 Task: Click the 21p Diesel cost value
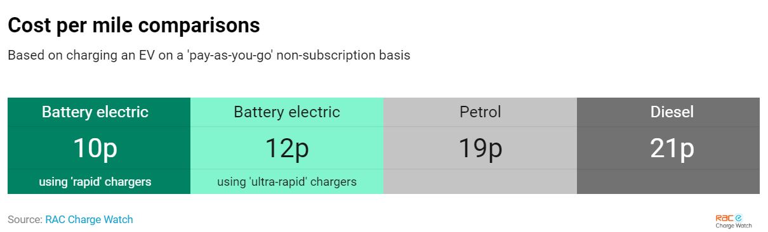tap(672, 148)
